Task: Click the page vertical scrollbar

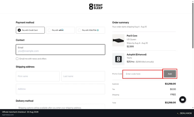Action: (193, 25)
